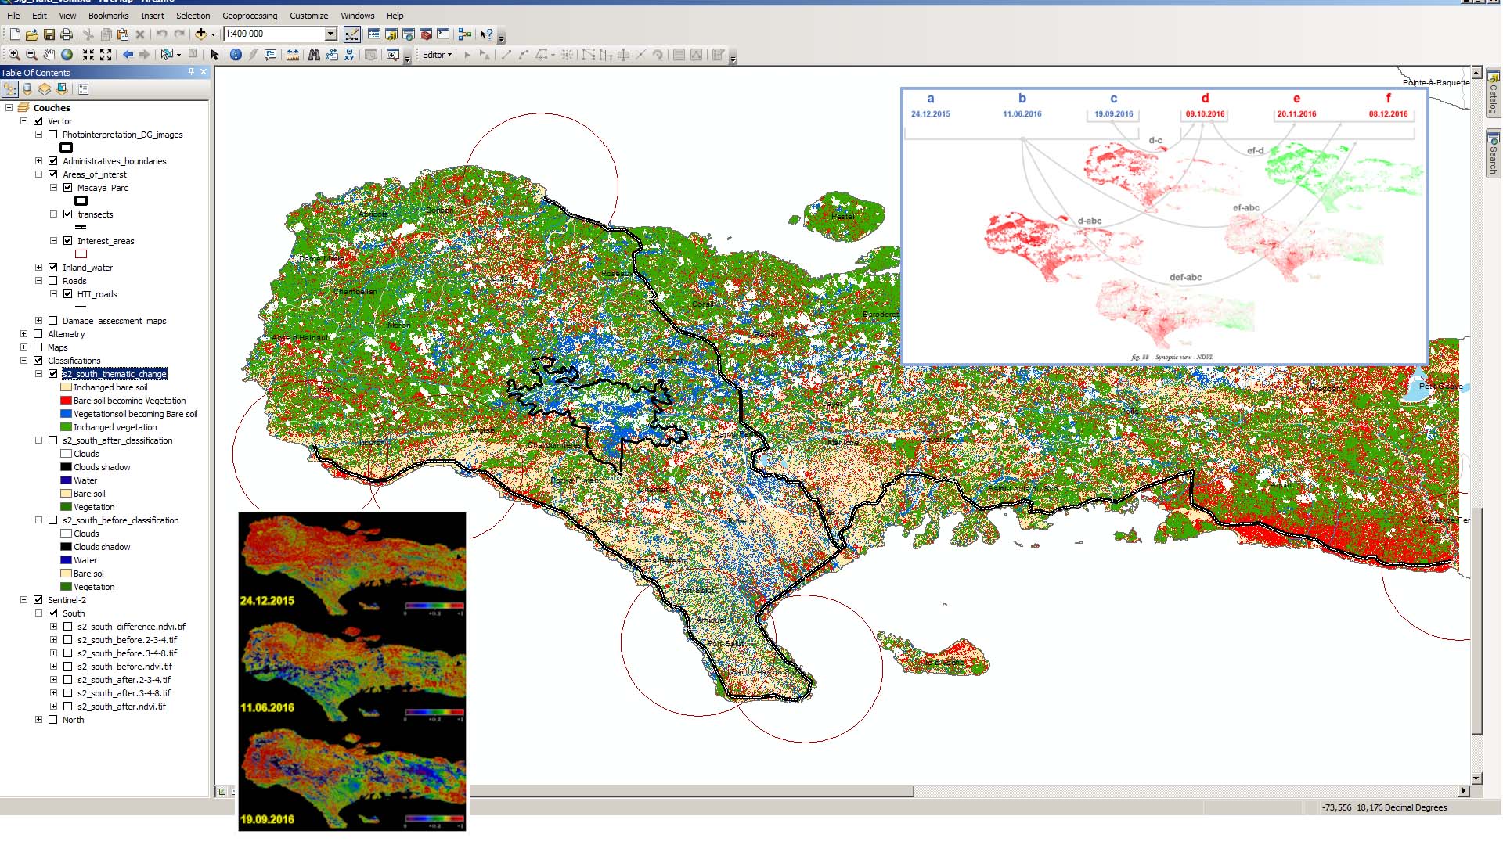The width and height of the screenshot is (1503, 845).
Task: Open the File menu
Action: (13, 16)
